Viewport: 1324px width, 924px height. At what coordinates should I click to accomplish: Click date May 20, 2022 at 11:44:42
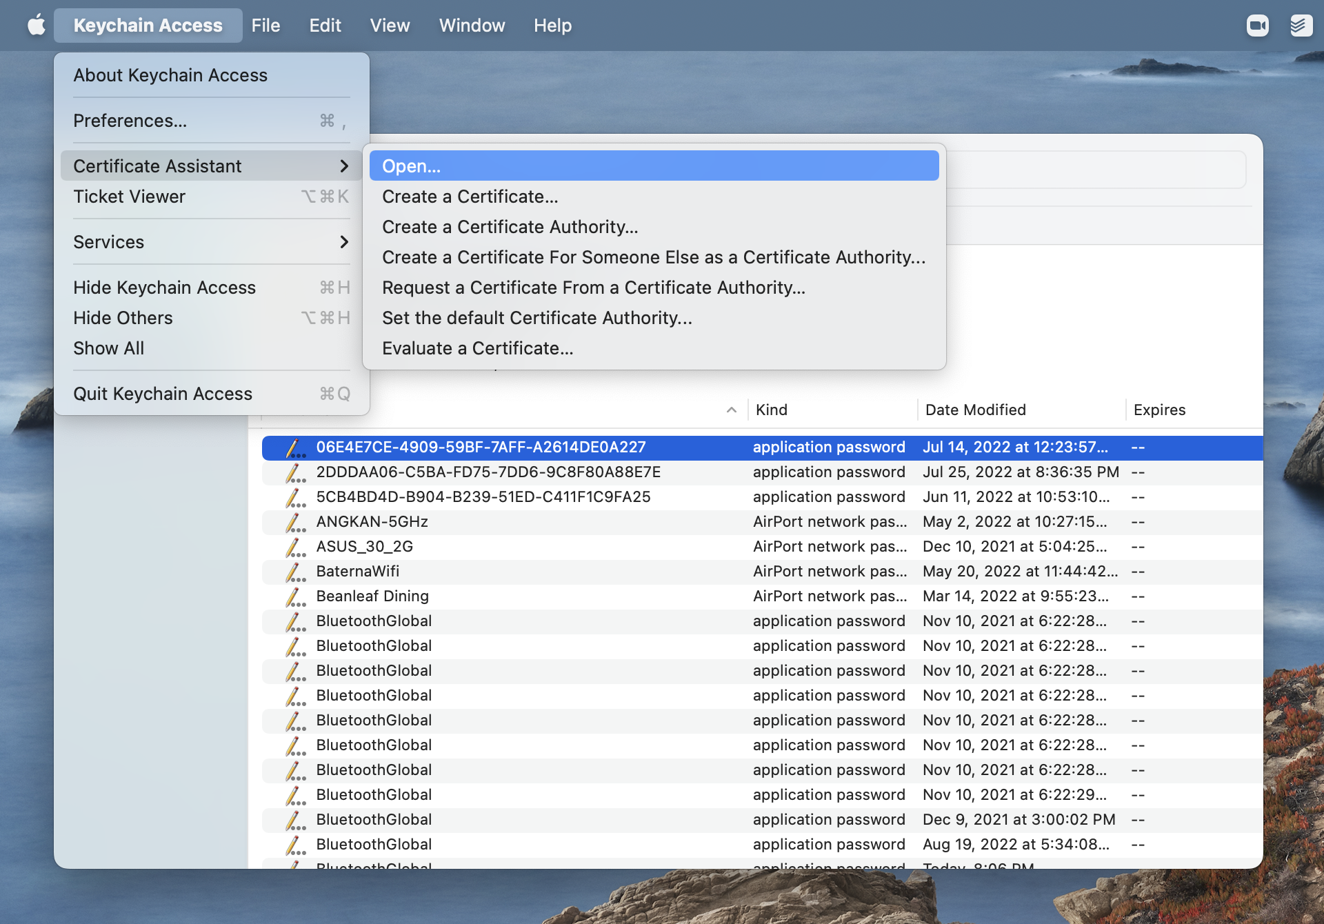[x=1020, y=572]
